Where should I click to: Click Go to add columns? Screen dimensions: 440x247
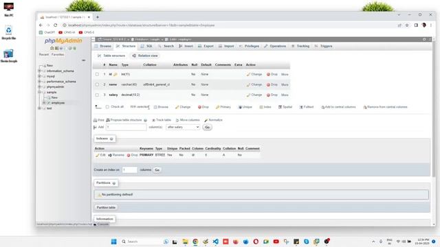coord(208,128)
